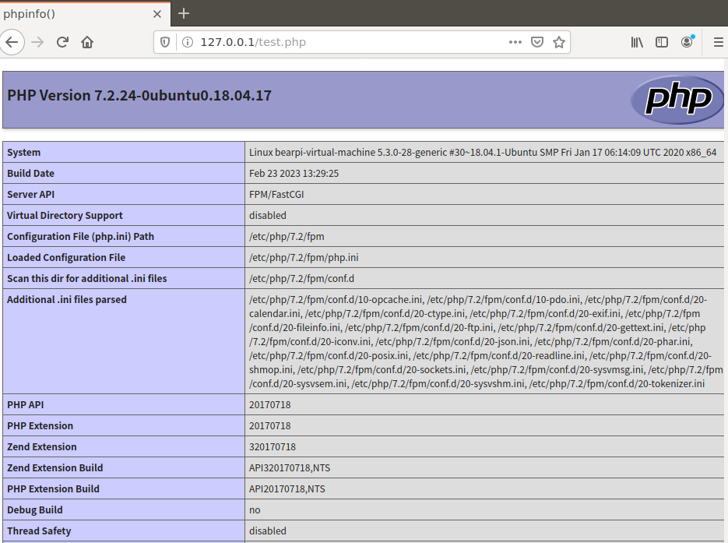Click the PHP elephant logo link
728x543 pixels.
677,100
